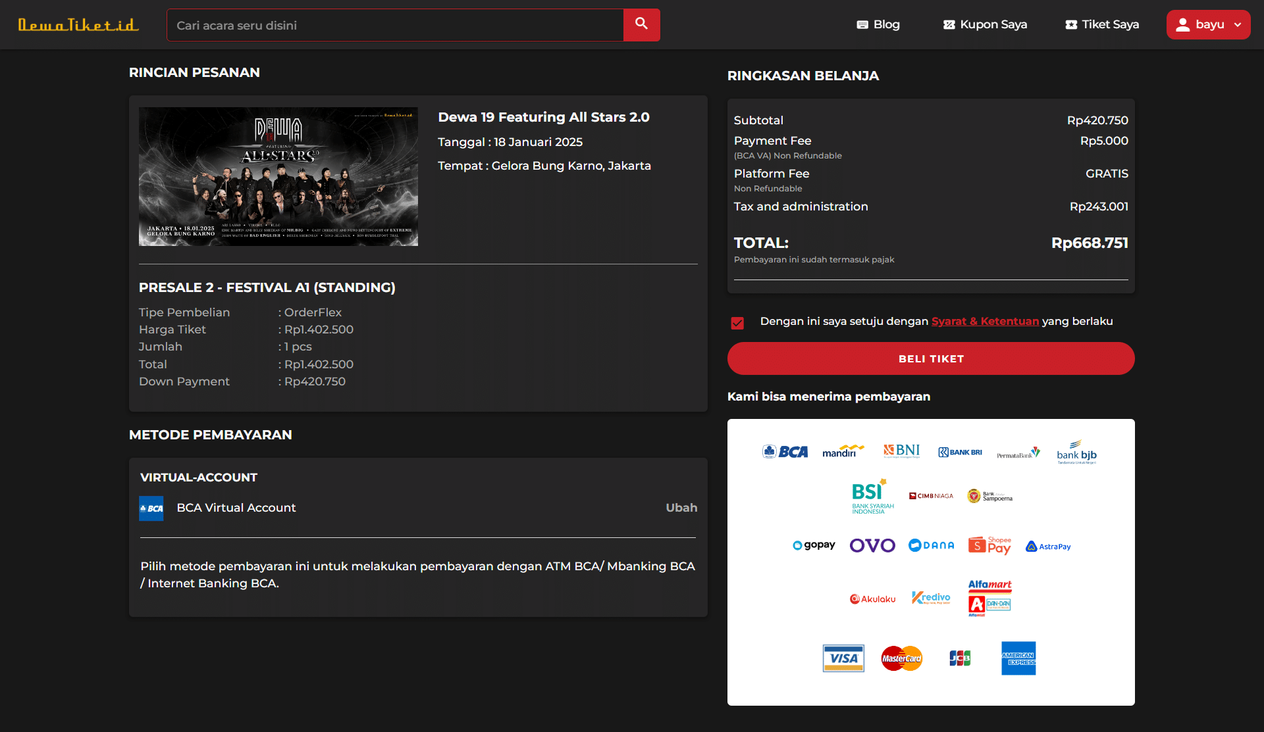Click the BCA logo in accepted payments
Image resolution: width=1264 pixels, height=732 pixels.
[785, 452]
